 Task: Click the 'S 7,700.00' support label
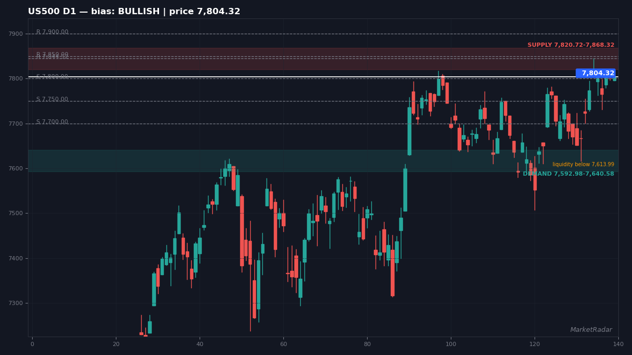pos(52,122)
